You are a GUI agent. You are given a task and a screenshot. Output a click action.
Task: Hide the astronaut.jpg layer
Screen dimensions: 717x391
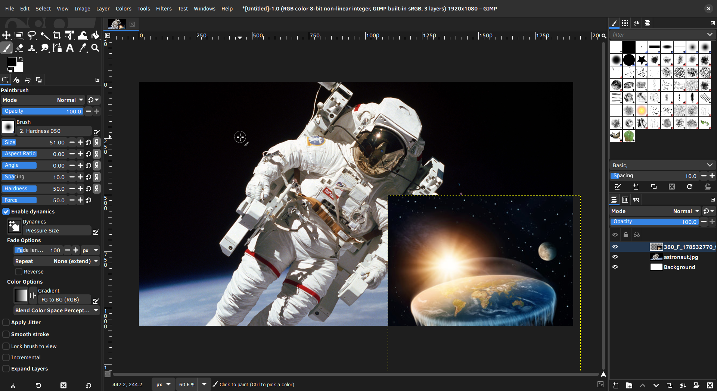tap(615, 257)
